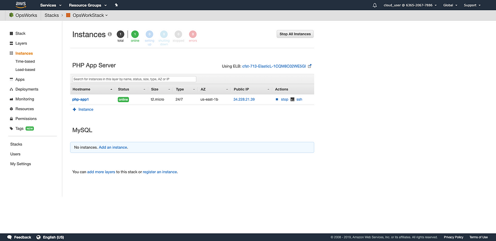496x241 pixels.
Task: Open the cloud_user account menu
Action: click(x=410, y=5)
